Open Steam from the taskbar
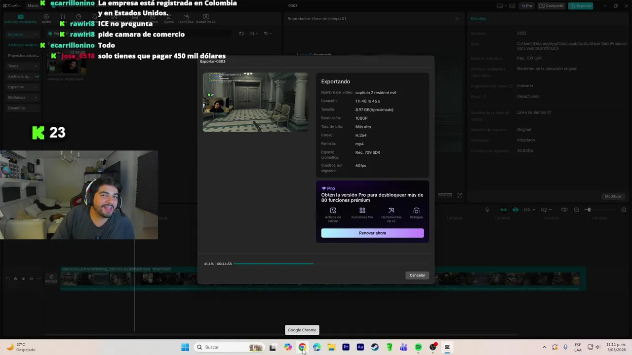This screenshot has height=355, width=632. click(x=375, y=347)
